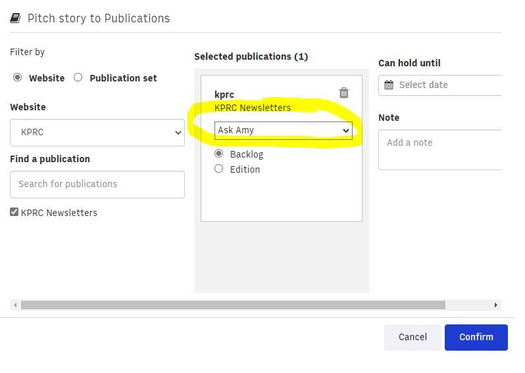
Task: Click the Confirm button
Action: tap(476, 338)
